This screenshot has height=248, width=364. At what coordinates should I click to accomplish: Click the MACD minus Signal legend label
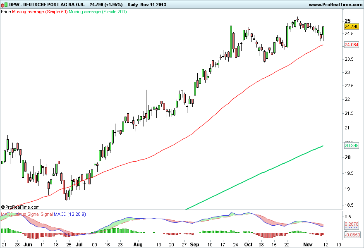click(x=20, y=214)
